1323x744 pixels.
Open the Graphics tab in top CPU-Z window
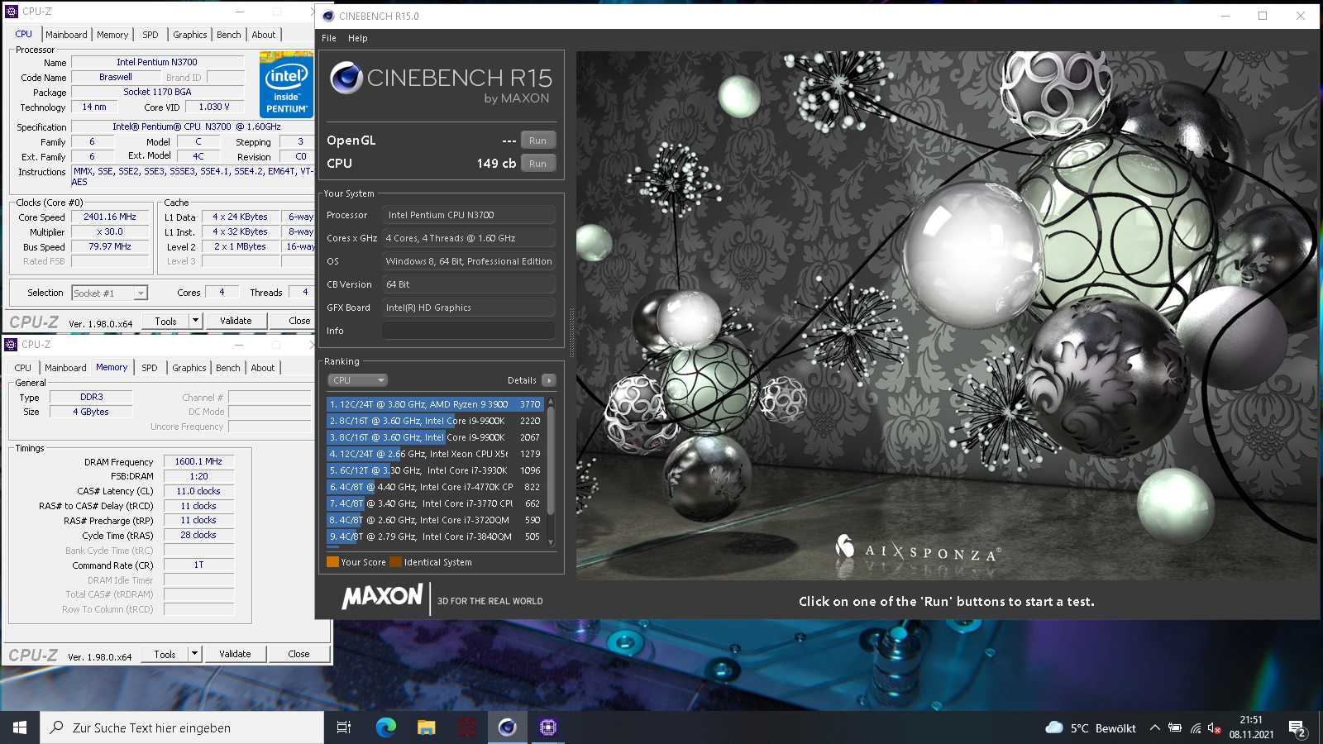190,35
